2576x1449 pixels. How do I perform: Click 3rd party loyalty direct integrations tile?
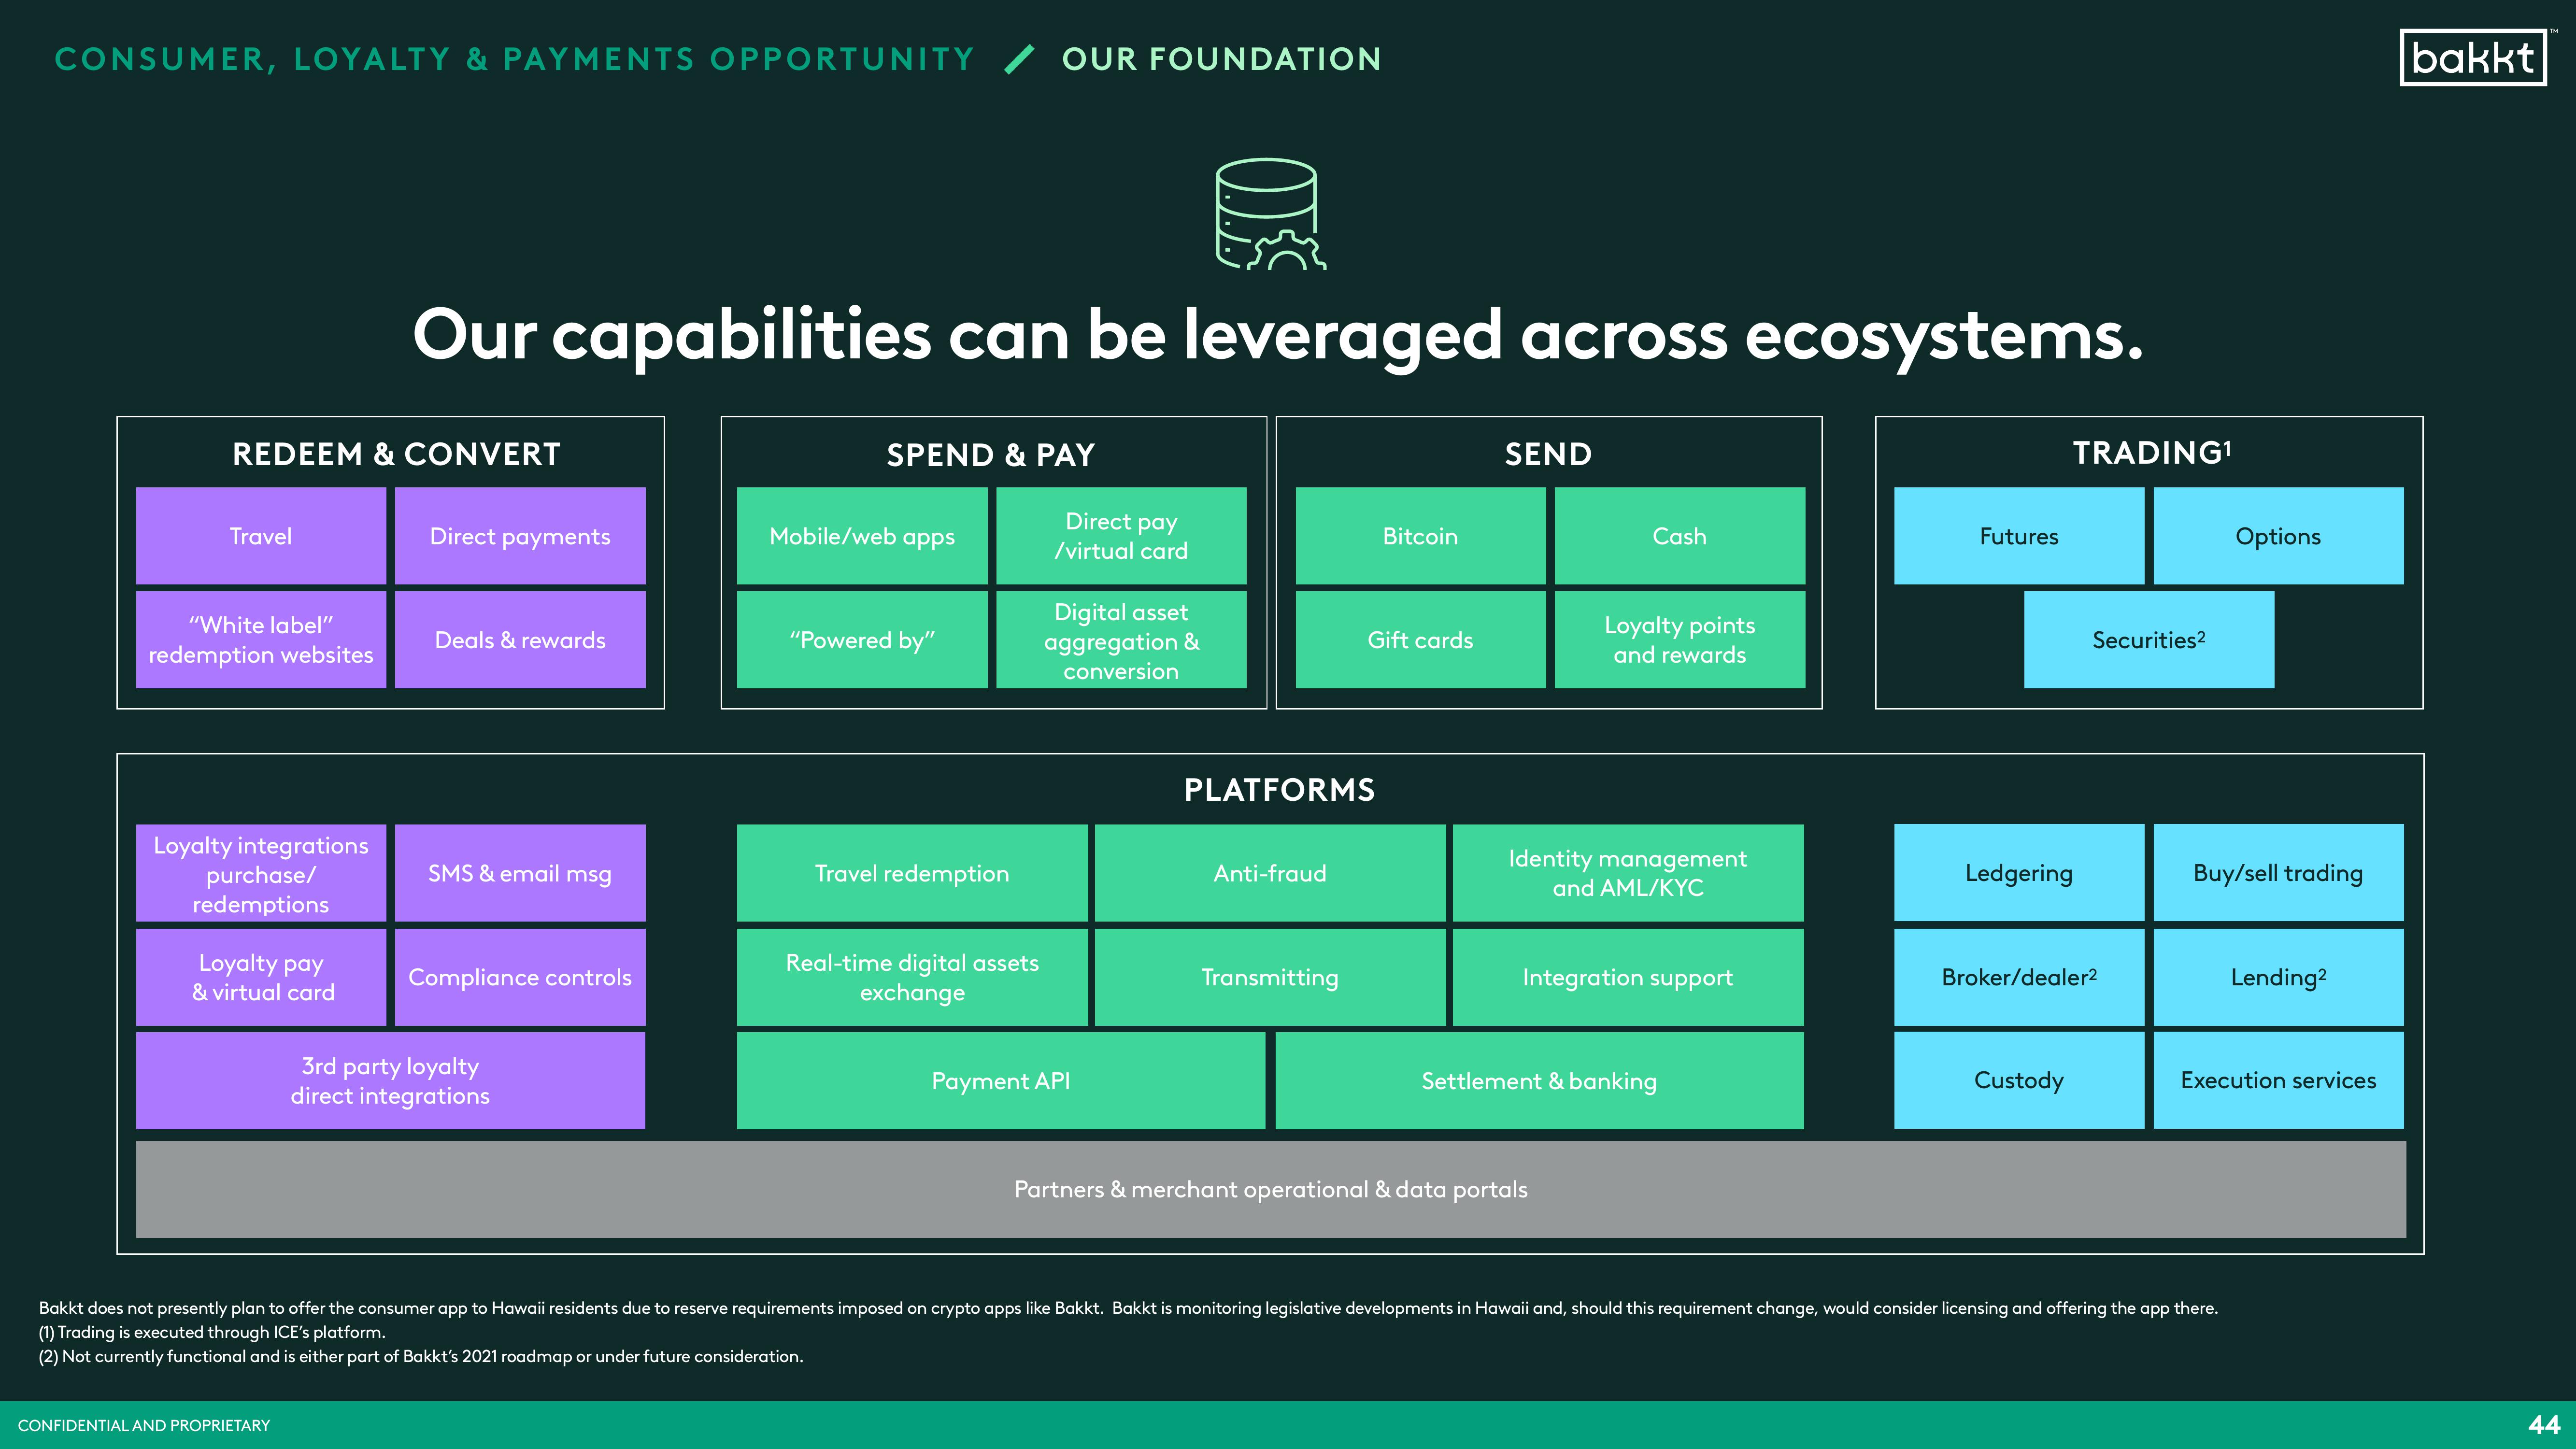(x=391, y=1081)
